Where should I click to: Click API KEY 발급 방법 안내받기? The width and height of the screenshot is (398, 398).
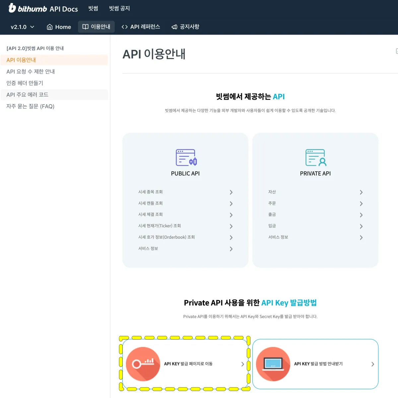click(x=315, y=364)
